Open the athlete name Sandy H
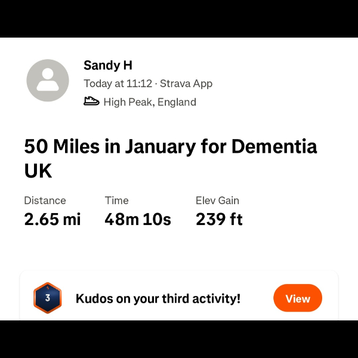Image resolution: width=358 pixels, height=358 pixels. tap(108, 65)
